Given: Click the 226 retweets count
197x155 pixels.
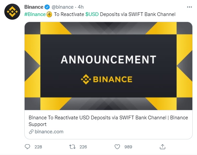Looking at the screenshot, I should [x=83, y=147].
